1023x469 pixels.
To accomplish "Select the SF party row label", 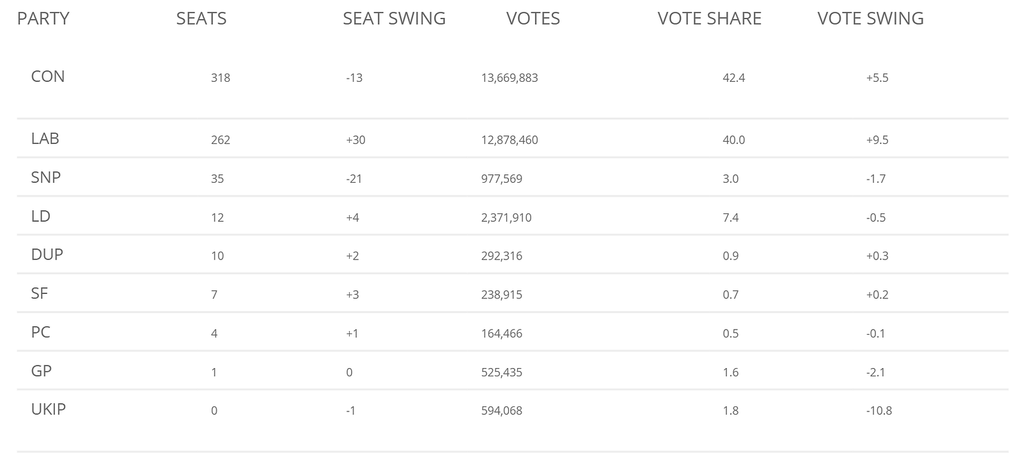I will point(40,294).
